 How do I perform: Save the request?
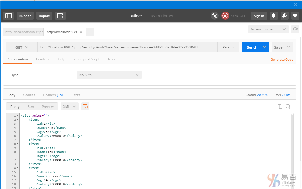[278, 47]
